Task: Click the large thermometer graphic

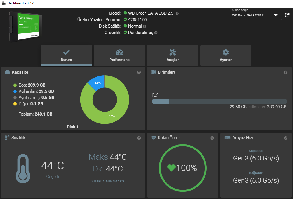Action: [23, 168]
